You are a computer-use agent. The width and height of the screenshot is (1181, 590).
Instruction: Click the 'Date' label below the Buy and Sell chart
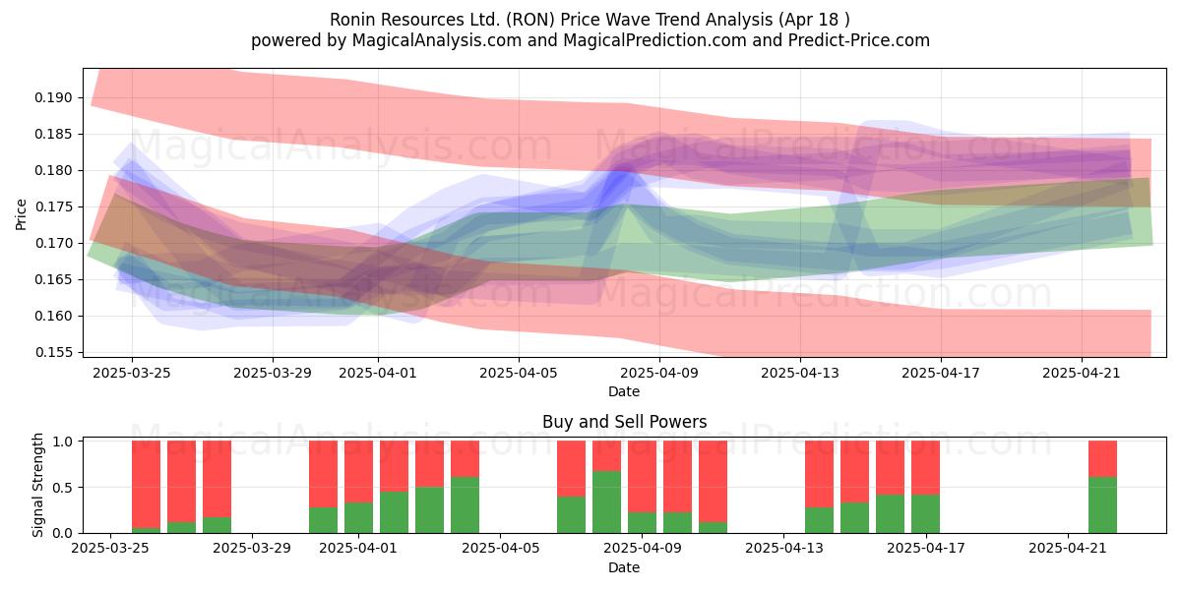[x=624, y=567]
